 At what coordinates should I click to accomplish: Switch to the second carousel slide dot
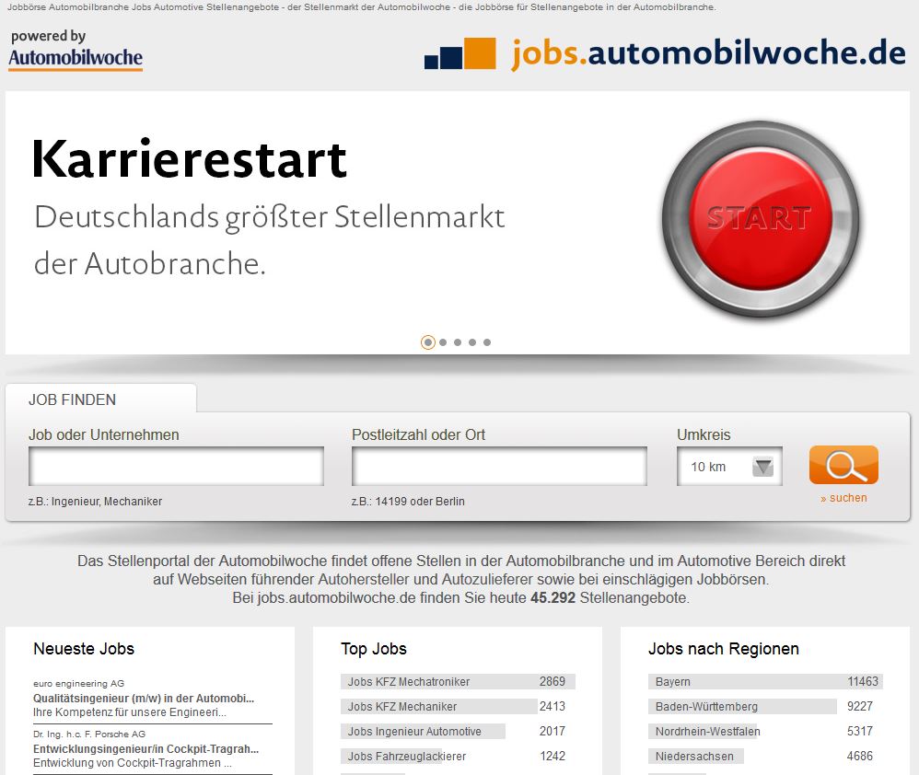click(x=443, y=342)
